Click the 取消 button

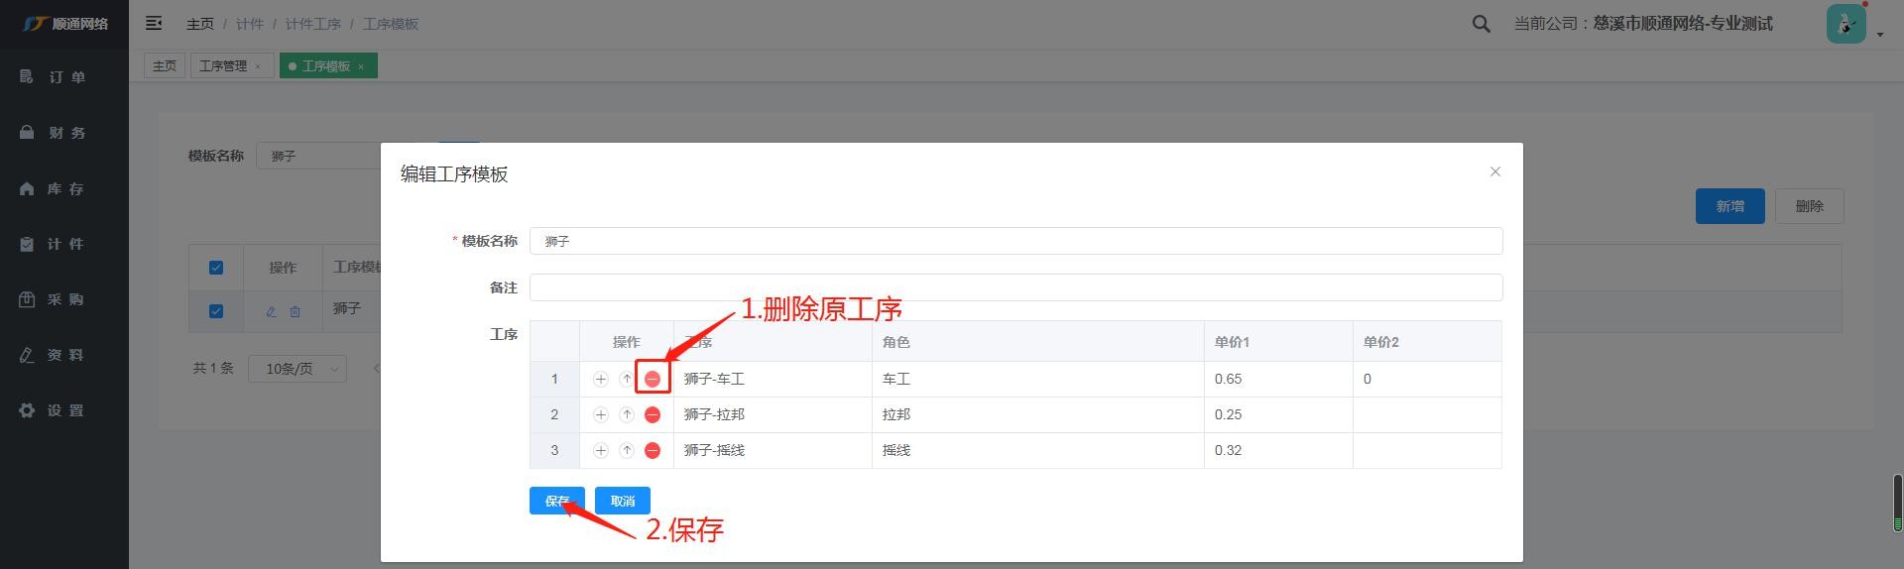622,501
